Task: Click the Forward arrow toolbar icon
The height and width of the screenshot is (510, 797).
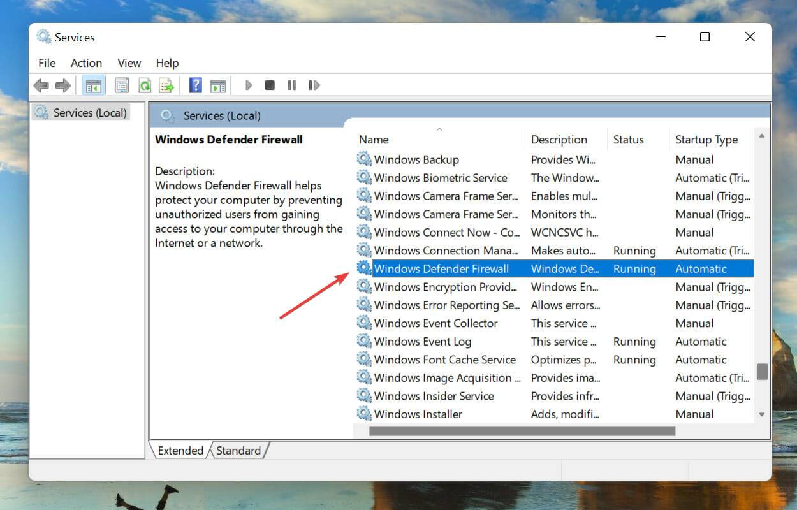Action: click(x=62, y=85)
